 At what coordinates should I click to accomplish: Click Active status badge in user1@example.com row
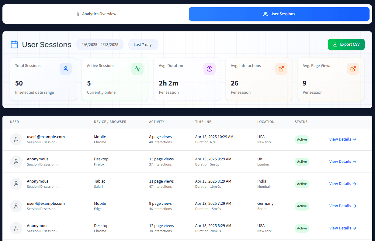coord(302,140)
